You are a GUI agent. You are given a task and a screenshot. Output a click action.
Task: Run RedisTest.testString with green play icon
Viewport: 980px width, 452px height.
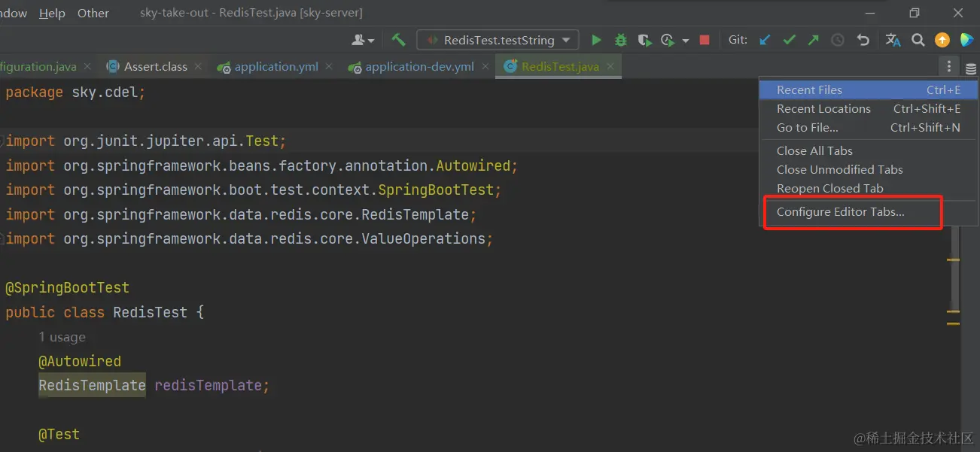[x=597, y=40]
